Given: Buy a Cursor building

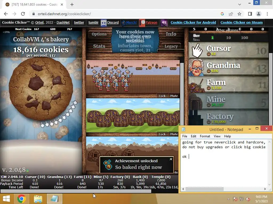Looking at the screenshot, I should click(x=228, y=50).
